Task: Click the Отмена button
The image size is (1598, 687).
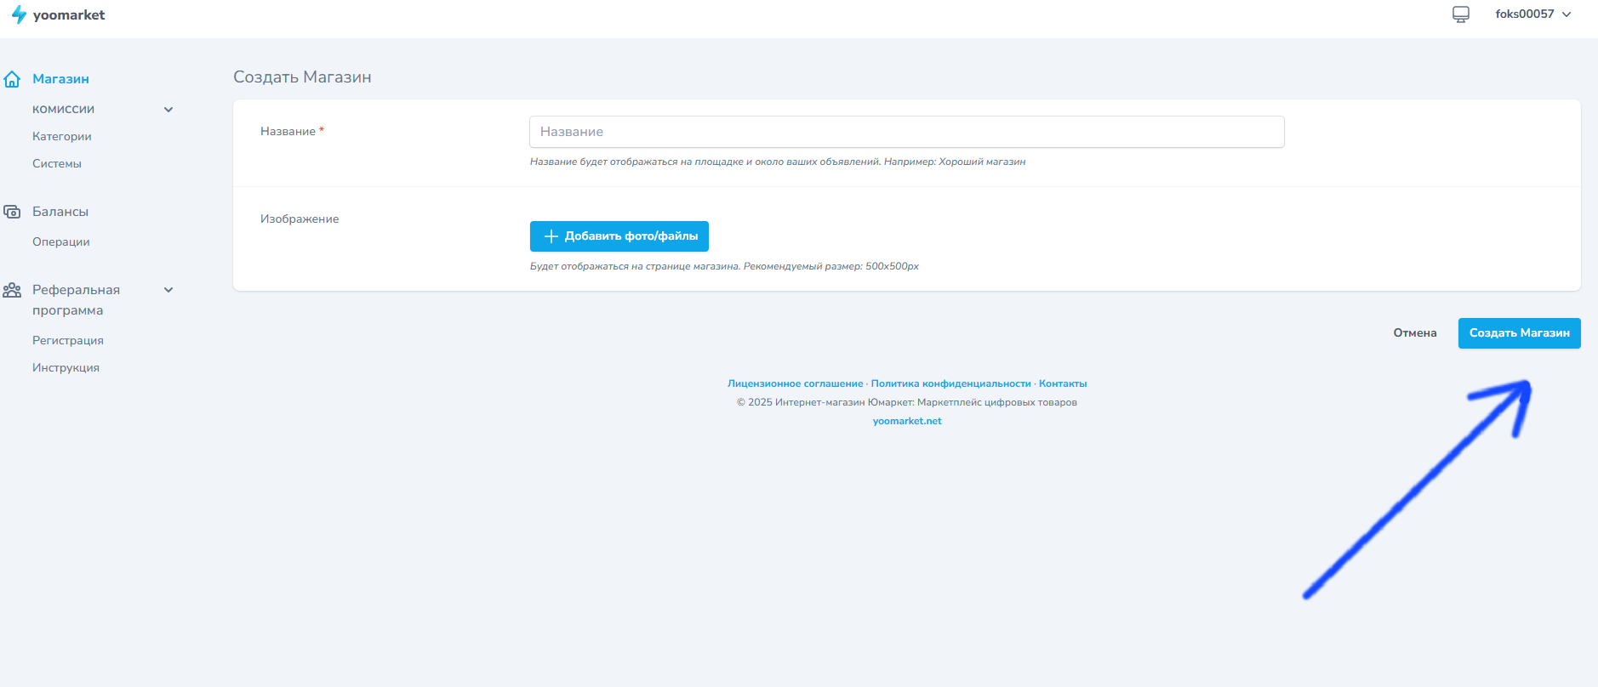Action: point(1414,333)
